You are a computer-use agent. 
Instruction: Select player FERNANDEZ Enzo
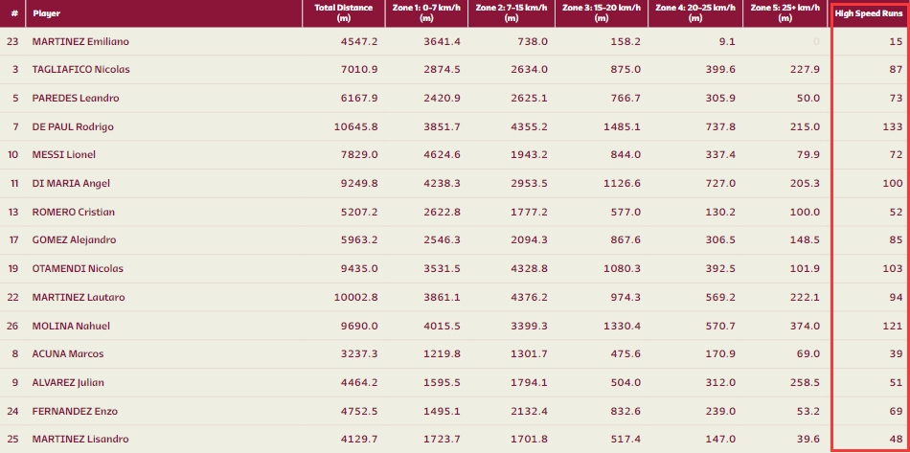pos(75,411)
